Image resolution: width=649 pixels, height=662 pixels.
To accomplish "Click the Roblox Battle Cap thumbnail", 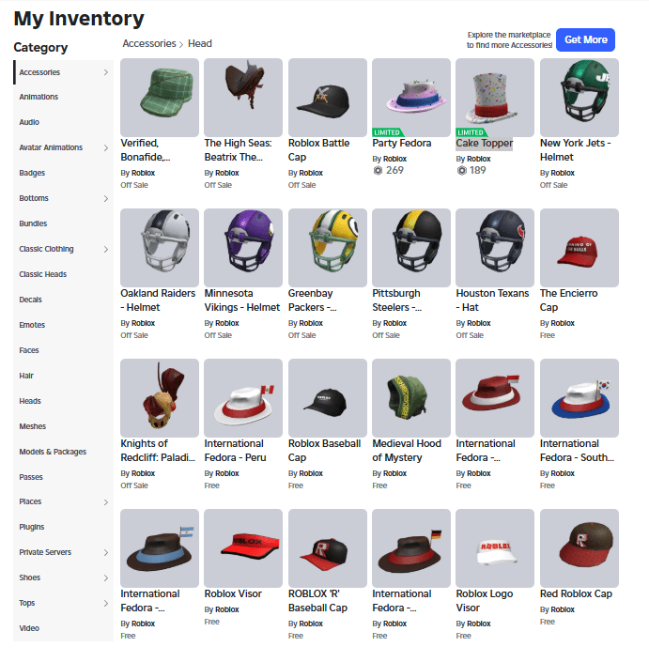I will click(327, 97).
